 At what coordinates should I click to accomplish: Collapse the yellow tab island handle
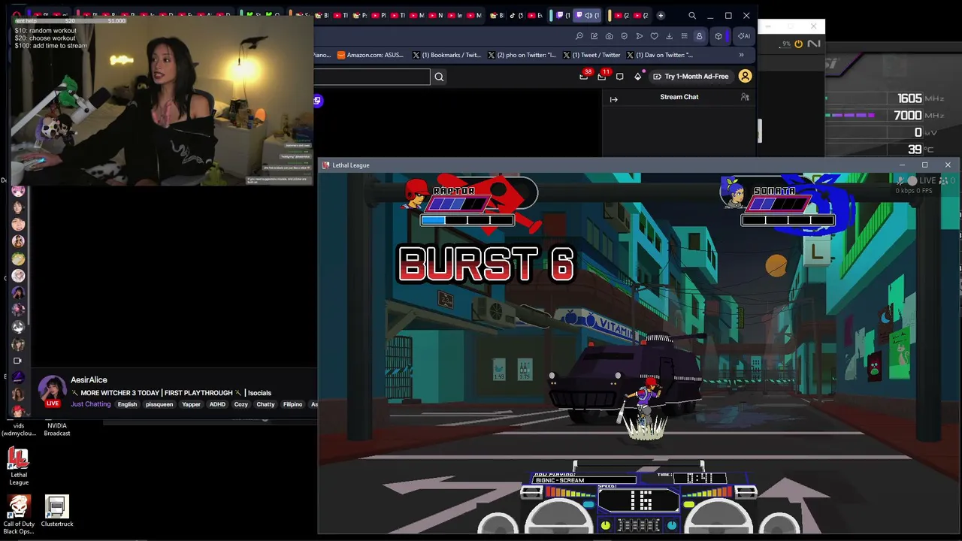(610, 15)
